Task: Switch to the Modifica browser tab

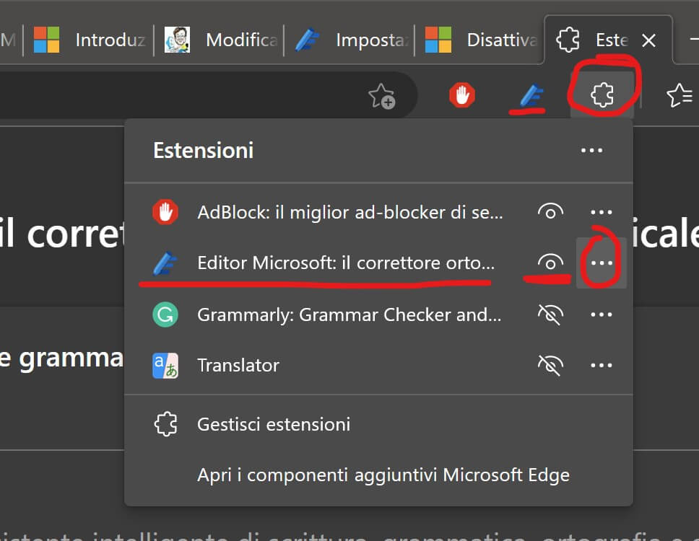Action: (225, 40)
